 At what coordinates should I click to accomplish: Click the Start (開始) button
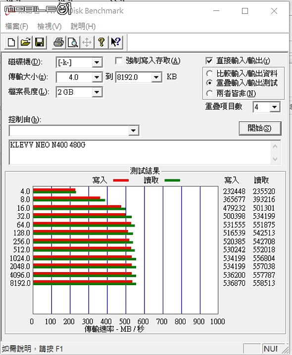[x=260, y=128]
